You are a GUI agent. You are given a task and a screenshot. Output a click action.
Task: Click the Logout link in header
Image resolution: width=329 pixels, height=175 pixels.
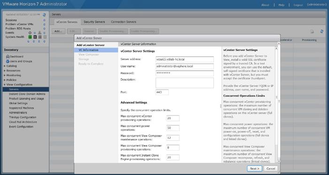298,5
